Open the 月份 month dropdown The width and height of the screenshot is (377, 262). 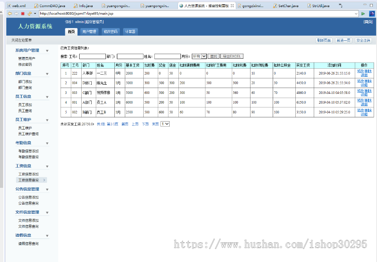coord(199,56)
